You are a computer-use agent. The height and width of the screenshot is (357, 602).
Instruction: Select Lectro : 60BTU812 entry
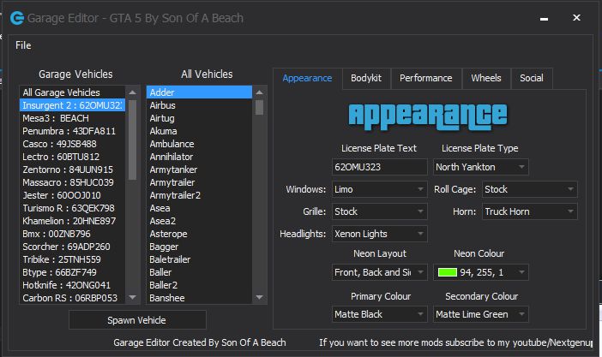72,157
